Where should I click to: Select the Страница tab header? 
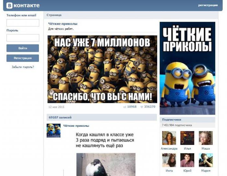54,15
